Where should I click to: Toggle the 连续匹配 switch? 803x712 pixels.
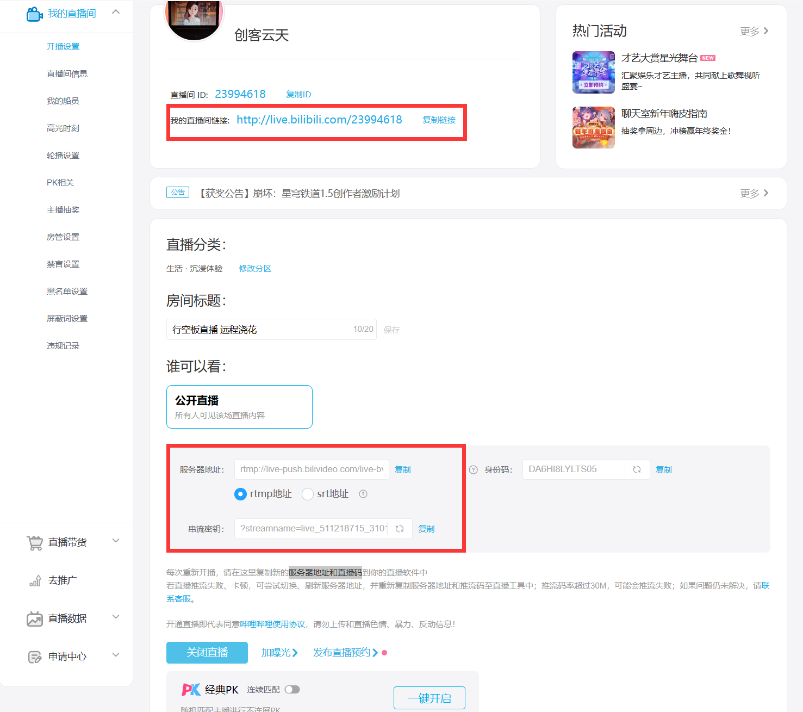click(292, 689)
